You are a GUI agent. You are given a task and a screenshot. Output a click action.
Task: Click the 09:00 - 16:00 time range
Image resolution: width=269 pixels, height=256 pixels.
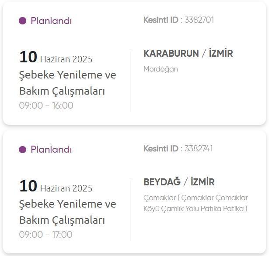(x=46, y=106)
